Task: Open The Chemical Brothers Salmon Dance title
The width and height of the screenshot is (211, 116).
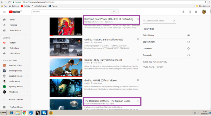Action: (x=107, y=101)
